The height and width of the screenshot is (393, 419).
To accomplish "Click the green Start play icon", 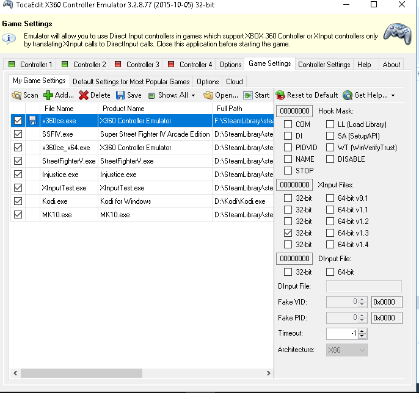I will [248, 95].
